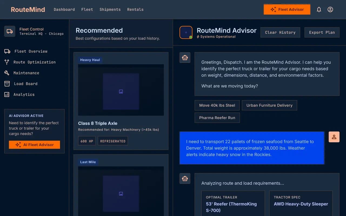This screenshot has height=216, width=346.
Task: Click the Fleet Overview truck icon
Action: click(x=7, y=51)
